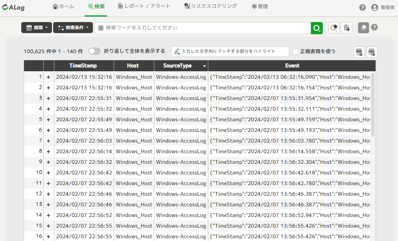398x241 pixels.
Task: Click Windows-AccessLog cell in row 15
Action: pos(181,226)
